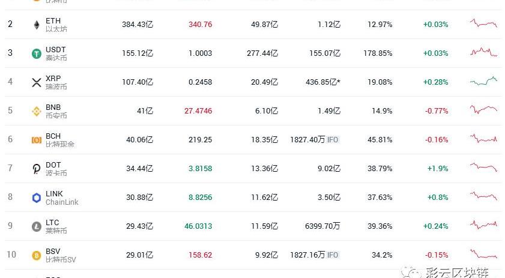Click the ETH Ethereum coin icon
The width and height of the screenshot is (505, 278).
[36, 25]
